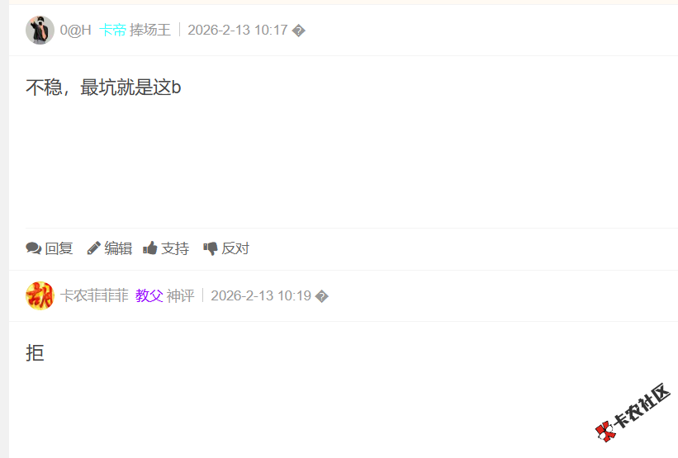
Task: Click diamond icon after 10:19 timestamp
Action: 322,296
